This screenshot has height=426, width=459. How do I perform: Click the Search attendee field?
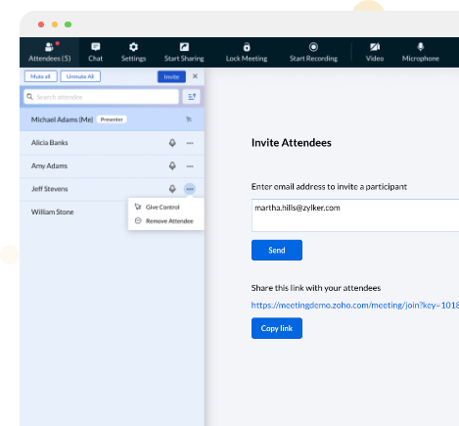101,97
